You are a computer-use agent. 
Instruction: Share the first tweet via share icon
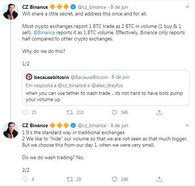click(159, 112)
